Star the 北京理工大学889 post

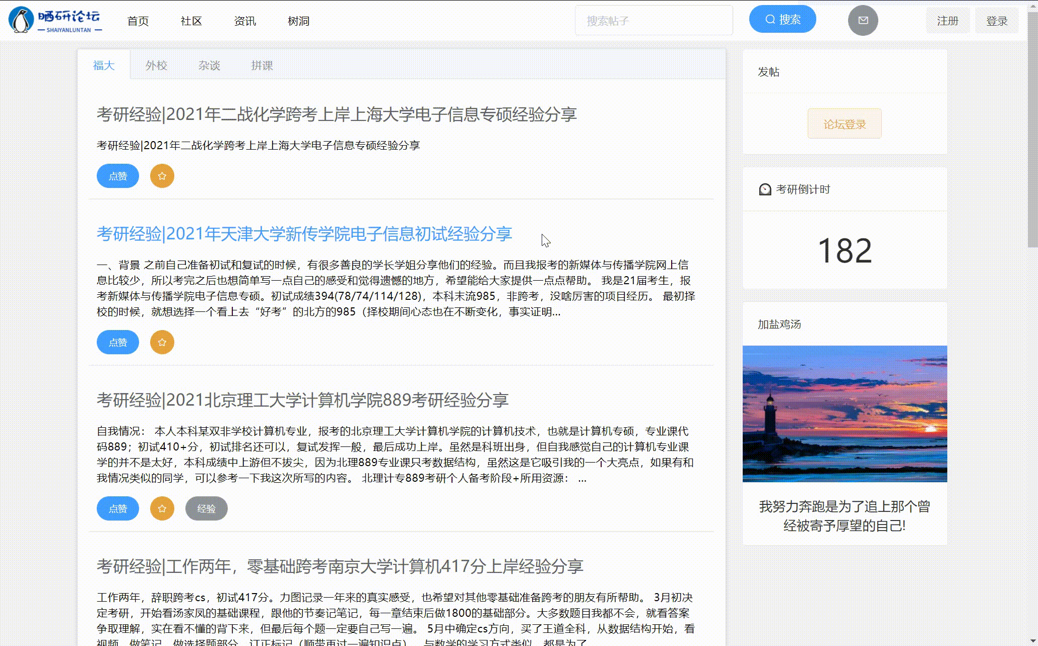coord(162,508)
